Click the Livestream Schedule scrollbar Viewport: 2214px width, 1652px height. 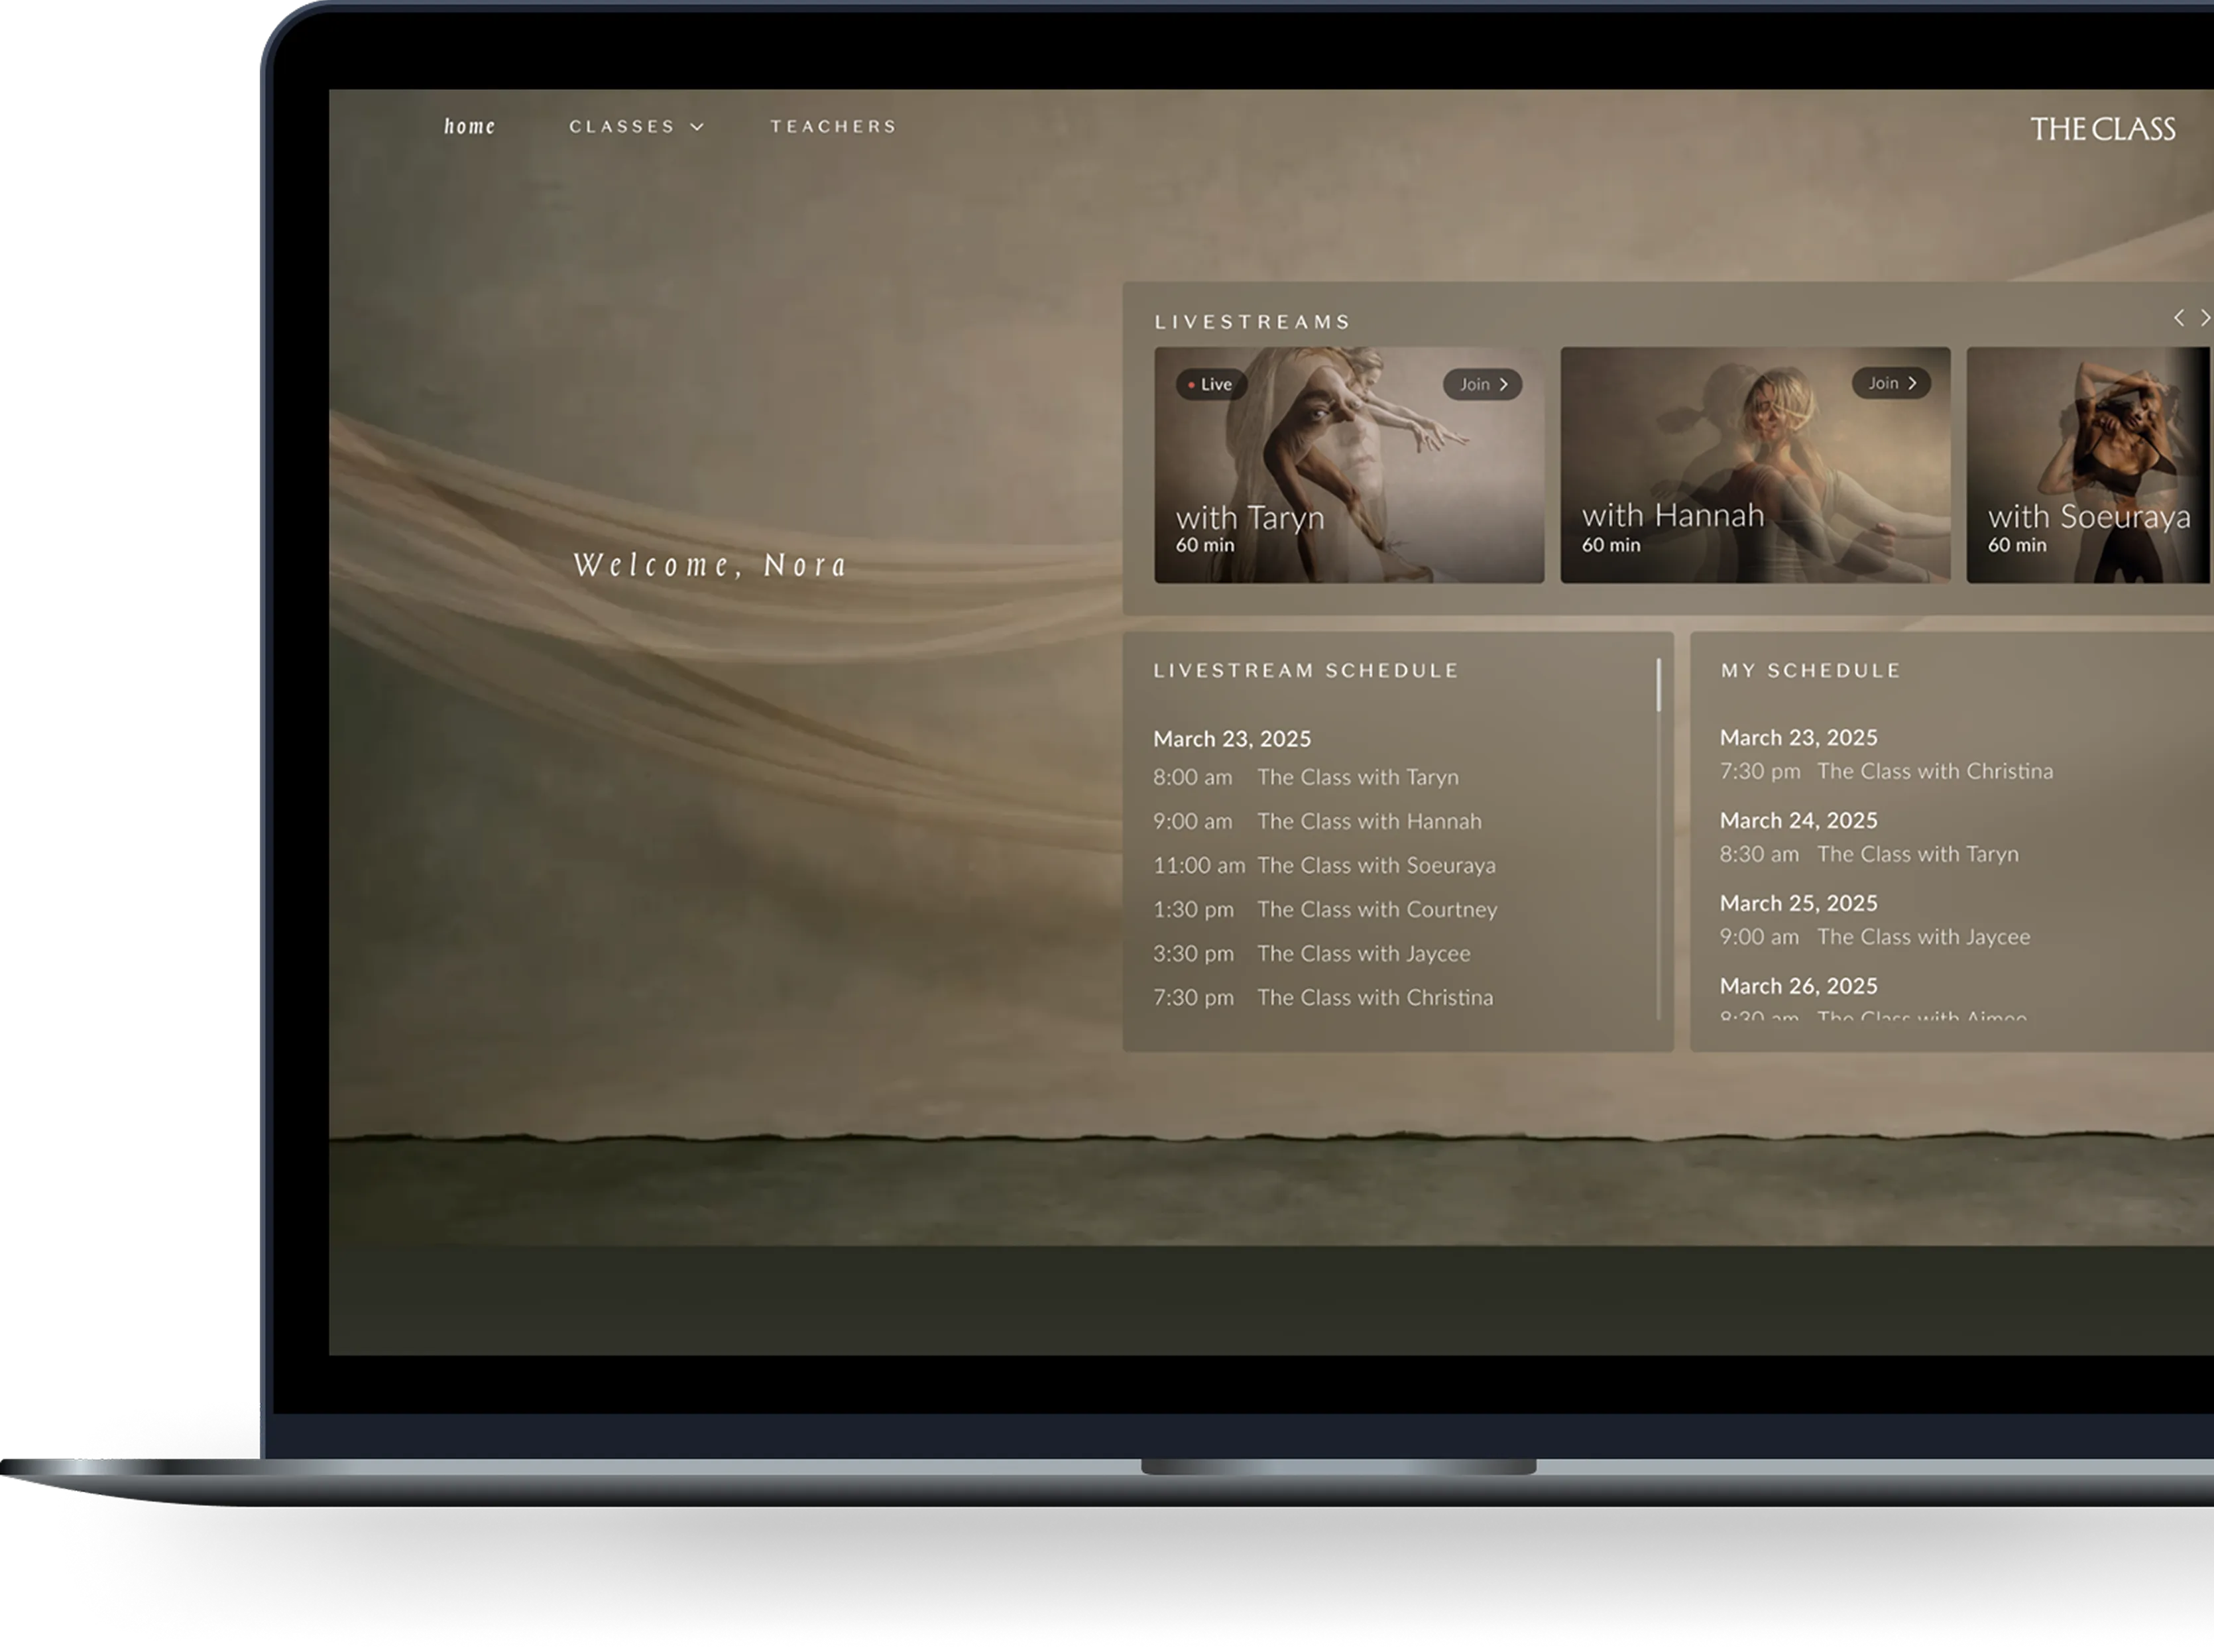click(x=1658, y=685)
